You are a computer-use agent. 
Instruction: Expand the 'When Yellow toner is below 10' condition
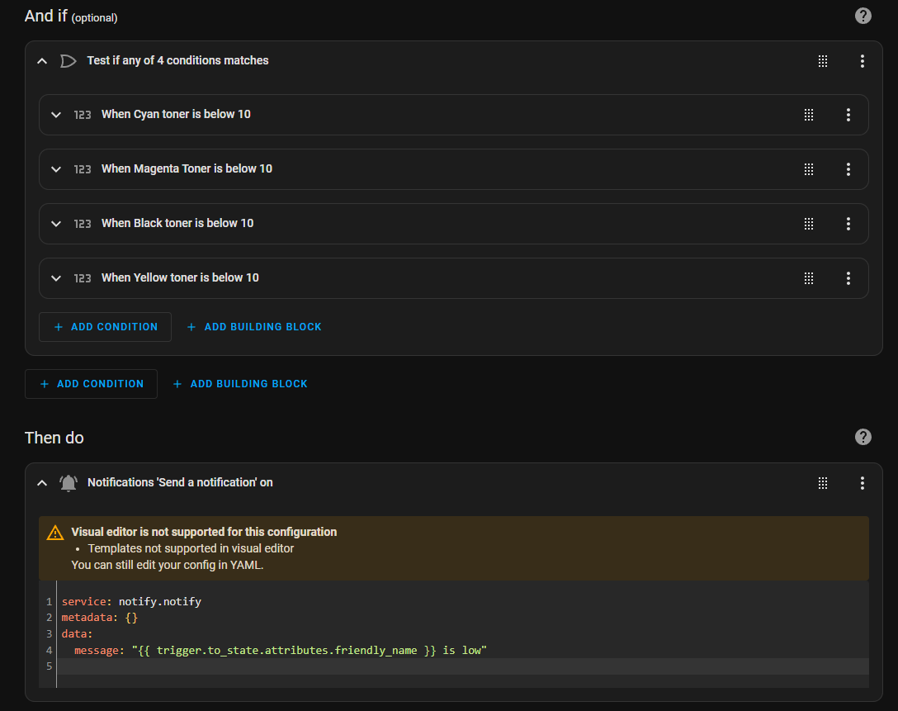click(x=56, y=278)
